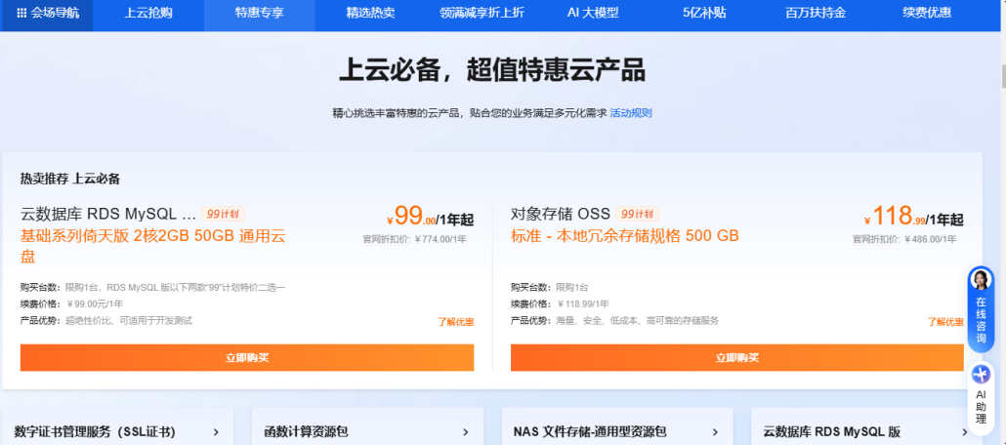
Task: Open NAS 文件存储-通用型资源包 card title
Action: coord(590,432)
